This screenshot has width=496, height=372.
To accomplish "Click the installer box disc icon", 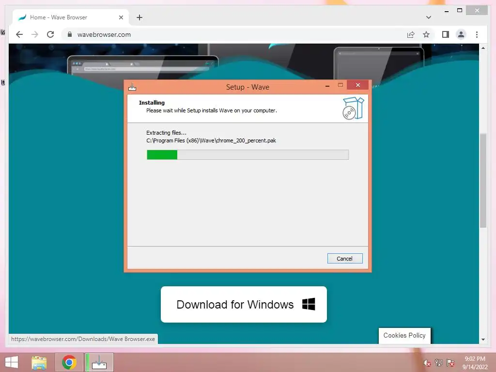I will 353,108.
